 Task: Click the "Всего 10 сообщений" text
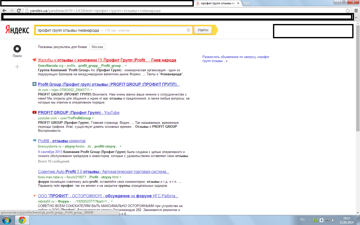tap(53, 161)
